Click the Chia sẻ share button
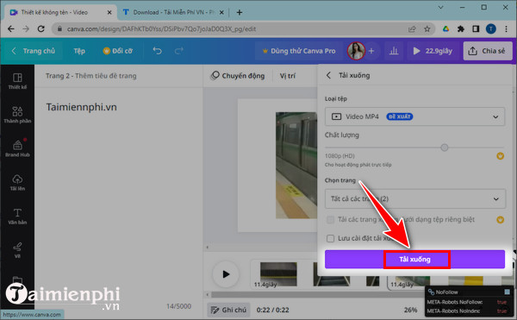This screenshot has width=517, height=320. coord(488,51)
